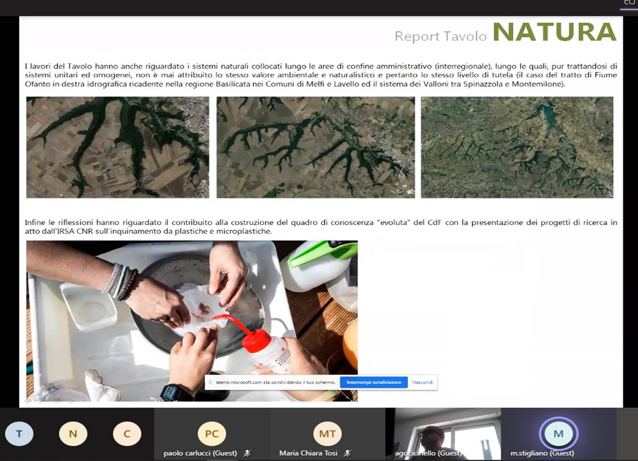Select participant avatar 'C'

(127, 434)
